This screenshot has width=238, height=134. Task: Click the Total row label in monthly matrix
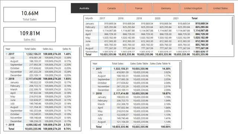pos(89,54)
